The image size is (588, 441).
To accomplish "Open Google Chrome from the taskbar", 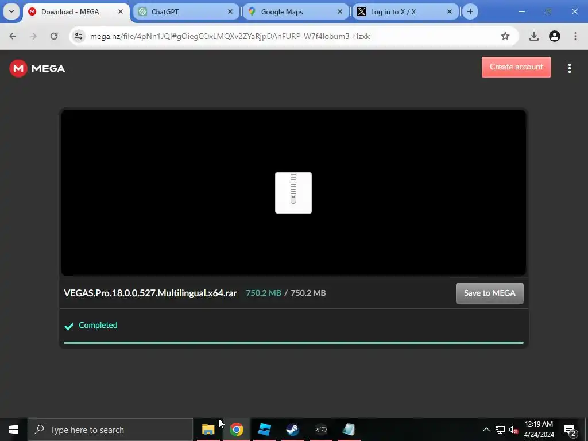I will pyautogui.click(x=236, y=430).
